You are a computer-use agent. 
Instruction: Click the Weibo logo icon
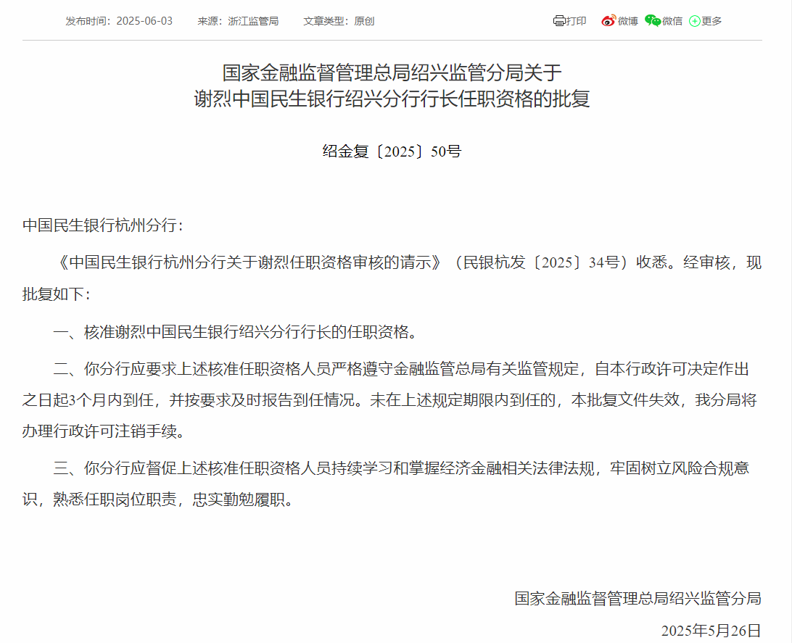pos(608,21)
